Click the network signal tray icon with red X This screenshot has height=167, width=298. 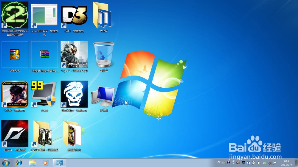pyautogui.click(x=270, y=163)
